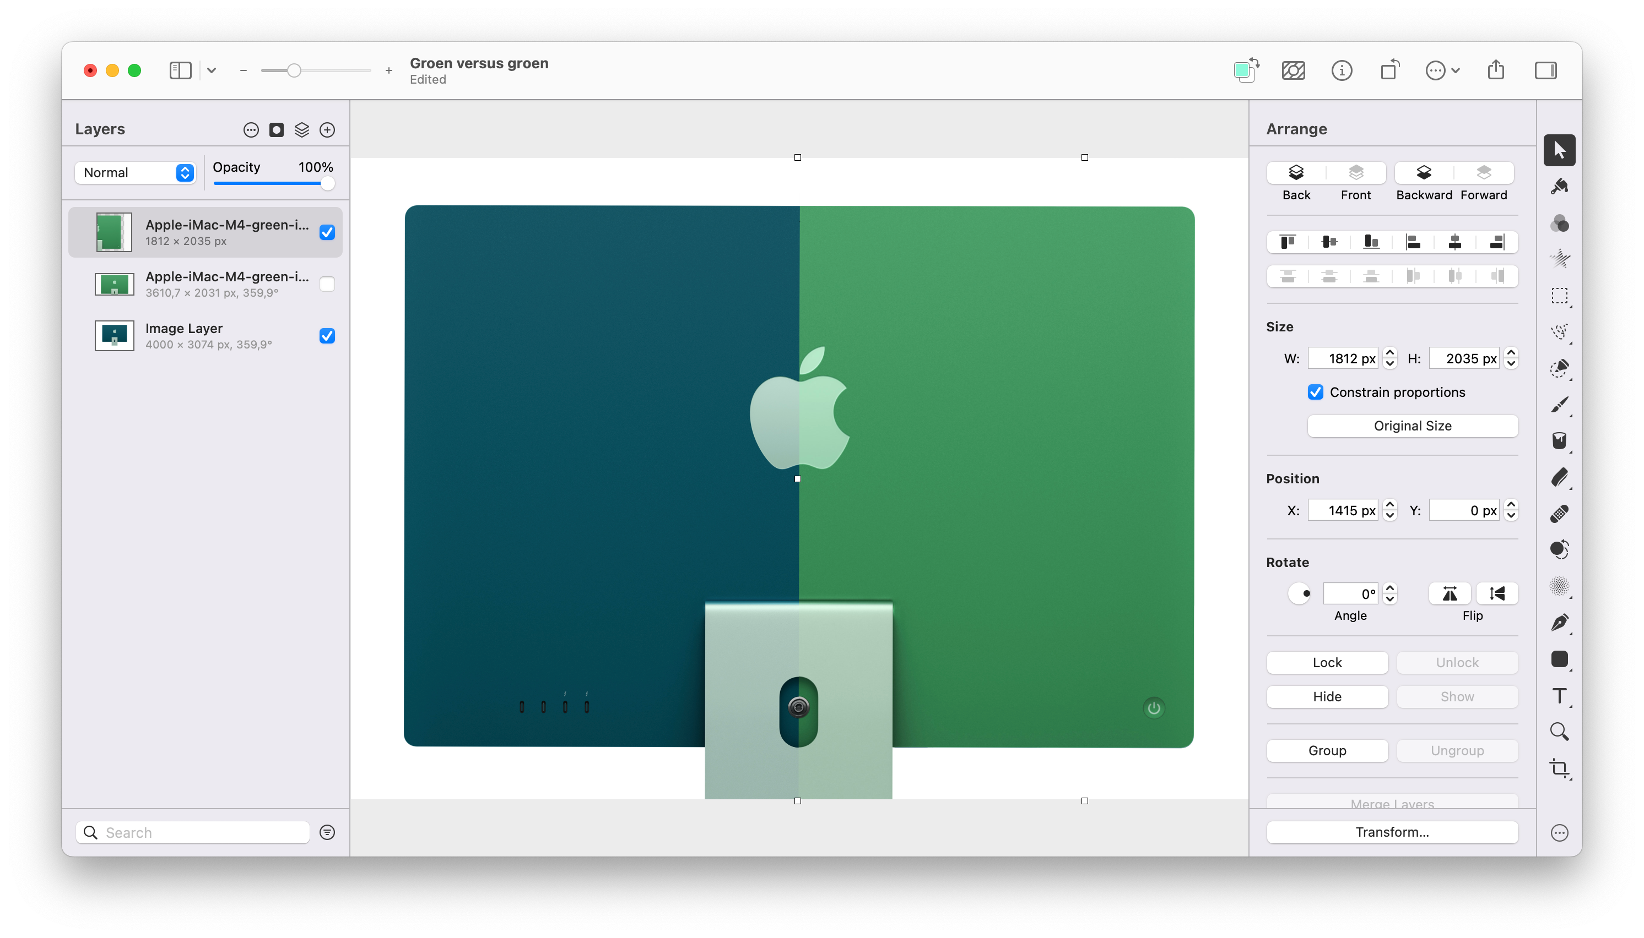Select the Style paint tool
Viewport: 1644px width, 938px height.
point(1559,187)
